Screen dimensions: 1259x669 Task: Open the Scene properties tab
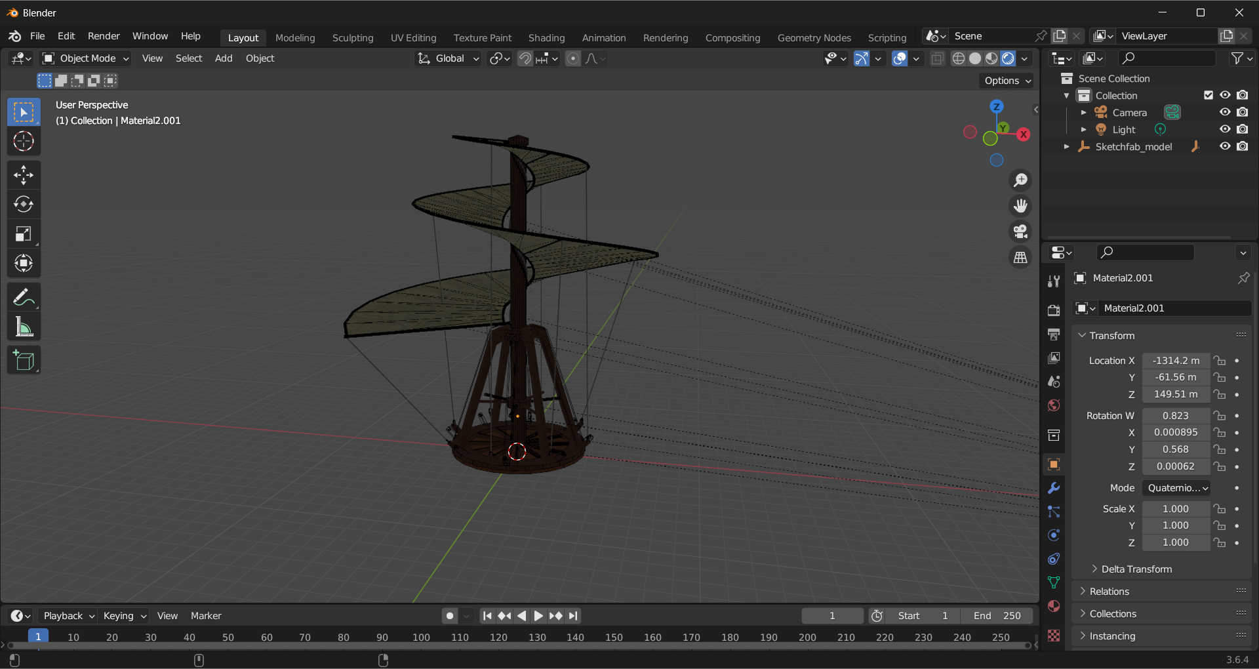point(1054,382)
